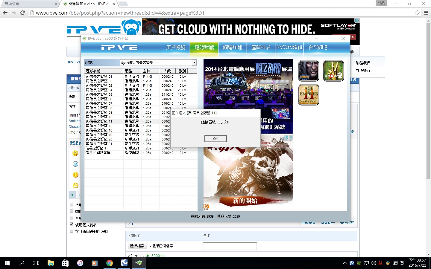
Task: Select room 真信長之野望 11
Action: [x=128, y=121]
